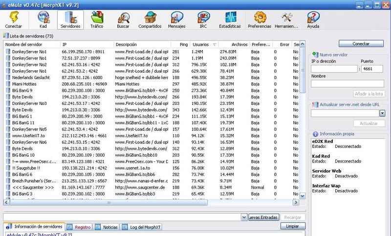
Task: Open the Mensajes messages icon
Action: (x=176, y=18)
